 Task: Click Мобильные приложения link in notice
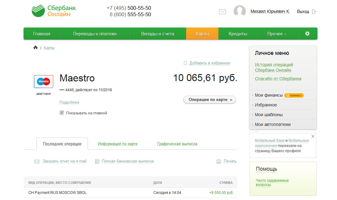pyautogui.click(x=282, y=143)
